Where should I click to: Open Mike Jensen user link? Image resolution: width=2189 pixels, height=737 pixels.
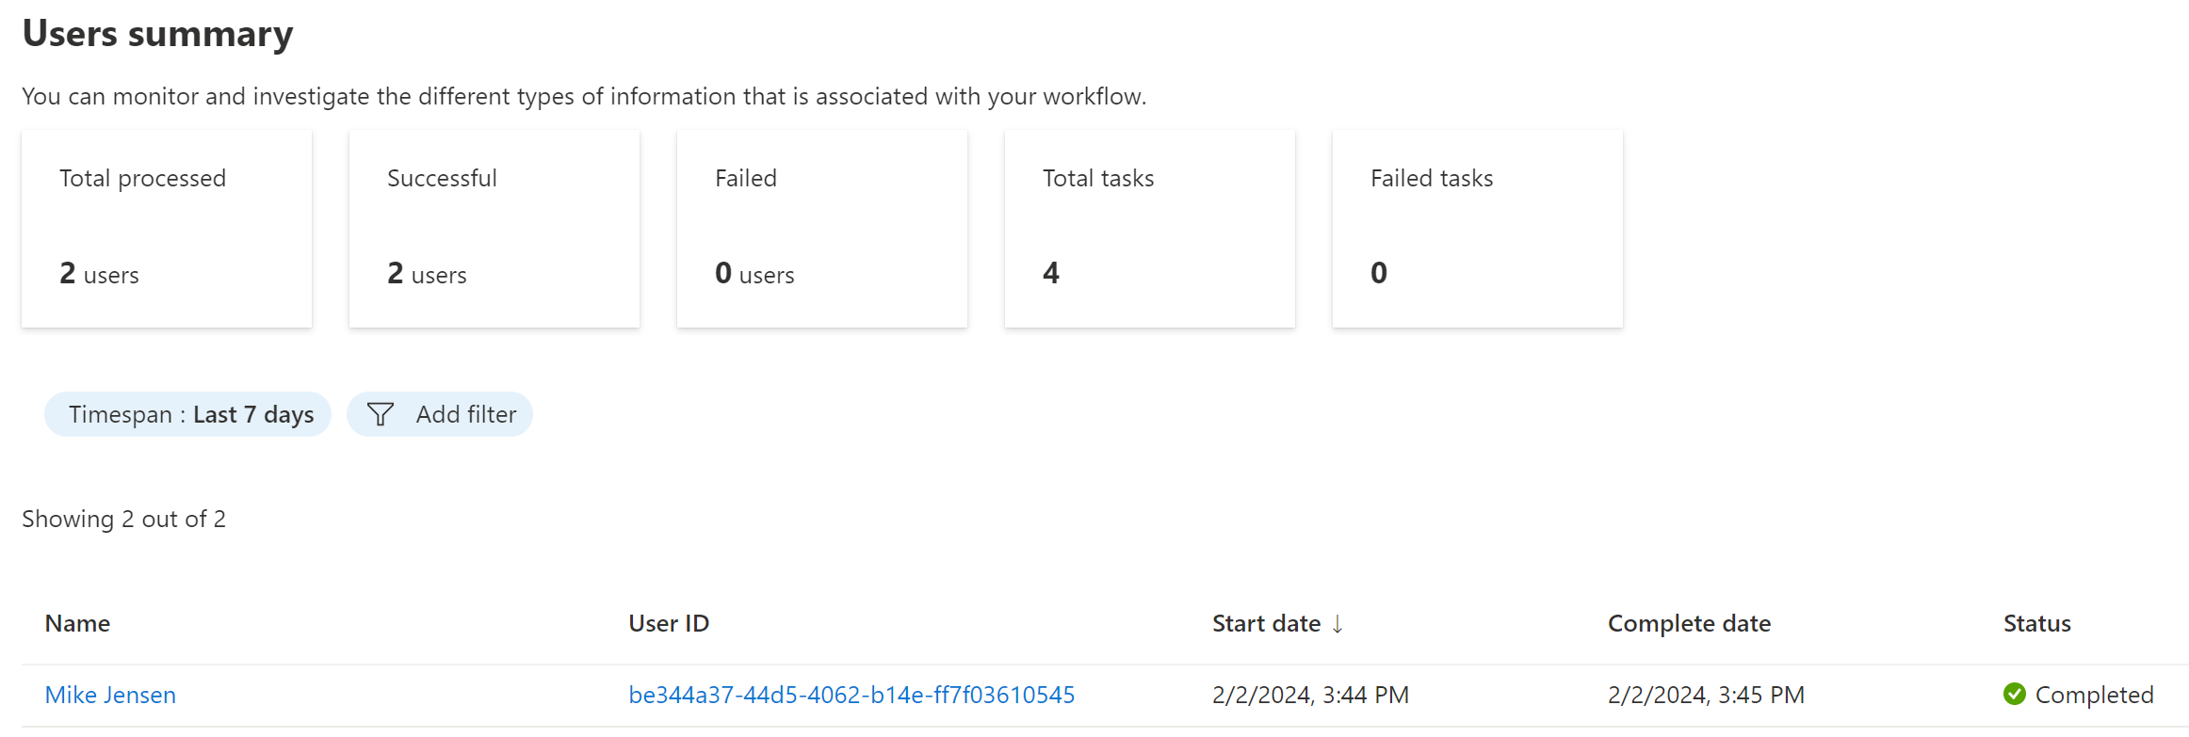pos(110,695)
